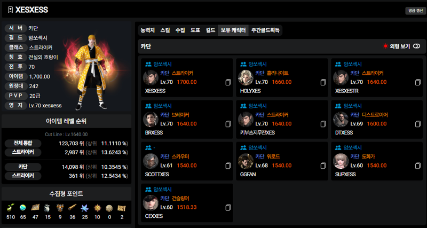The width and height of the screenshot is (427, 228).
Task: Open the 암쏘섹시 guild link on the GGFAN card
Action: click(x=257, y=148)
